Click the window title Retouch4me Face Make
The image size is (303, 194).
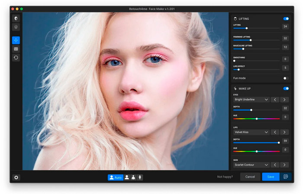tap(151, 9)
